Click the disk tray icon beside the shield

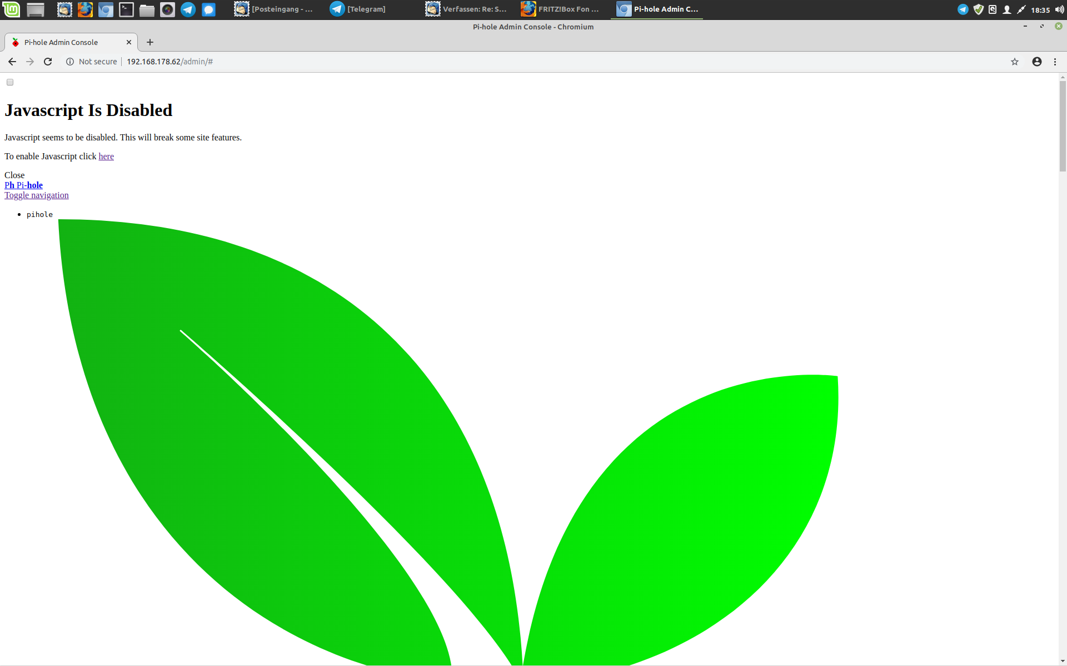[x=993, y=9]
